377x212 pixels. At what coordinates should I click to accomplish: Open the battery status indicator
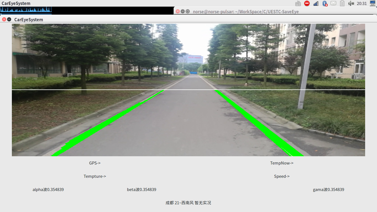coord(342,3)
